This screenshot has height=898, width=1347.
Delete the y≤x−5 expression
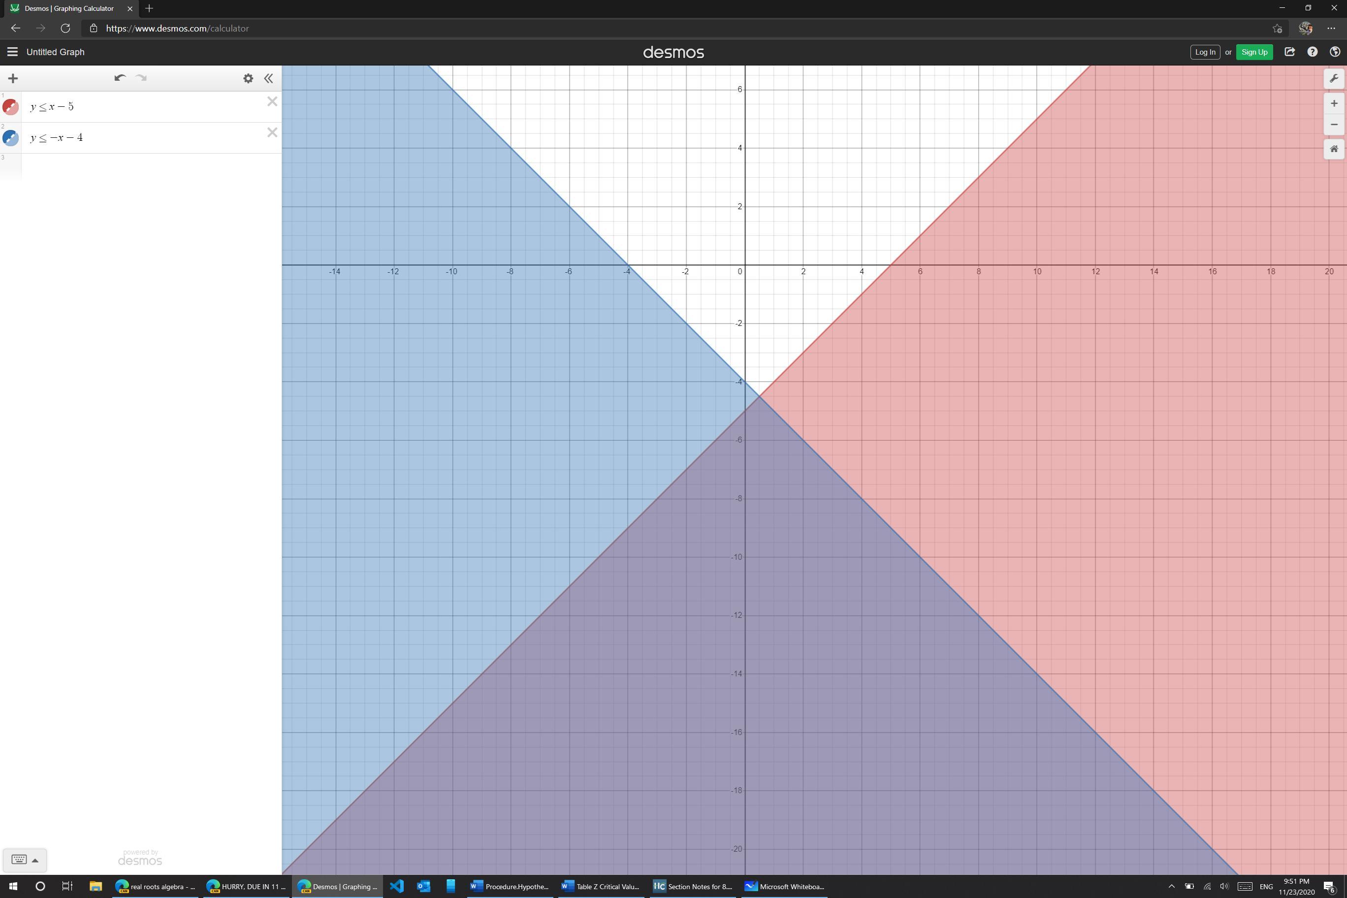[272, 102]
